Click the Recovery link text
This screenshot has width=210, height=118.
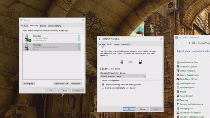pyautogui.click(x=184, y=100)
